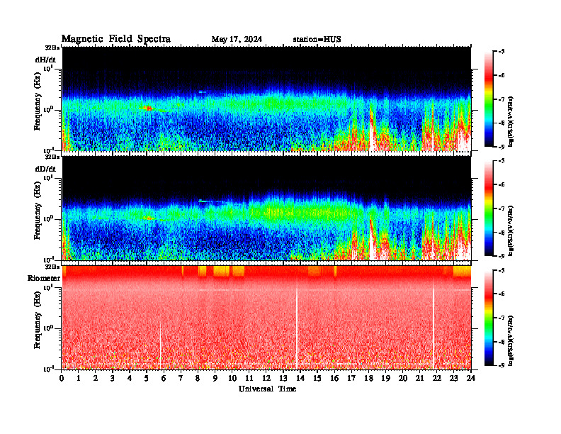
Task: Click hour 0 on the time axis
Action: [x=62, y=379]
